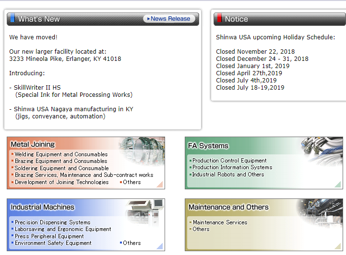Click 'Shinwa USA upcoming Holiday Schedule' text
The height and width of the screenshot is (255, 346).
(x=275, y=37)
